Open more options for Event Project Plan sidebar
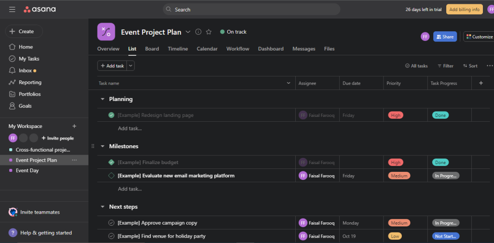 pos(74,160)
